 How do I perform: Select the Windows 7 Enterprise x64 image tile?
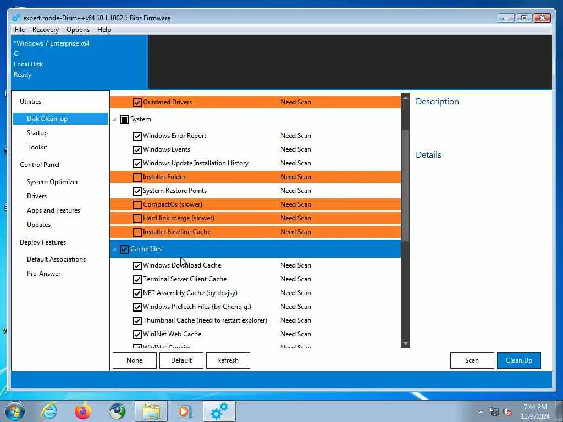click(79, 62)
